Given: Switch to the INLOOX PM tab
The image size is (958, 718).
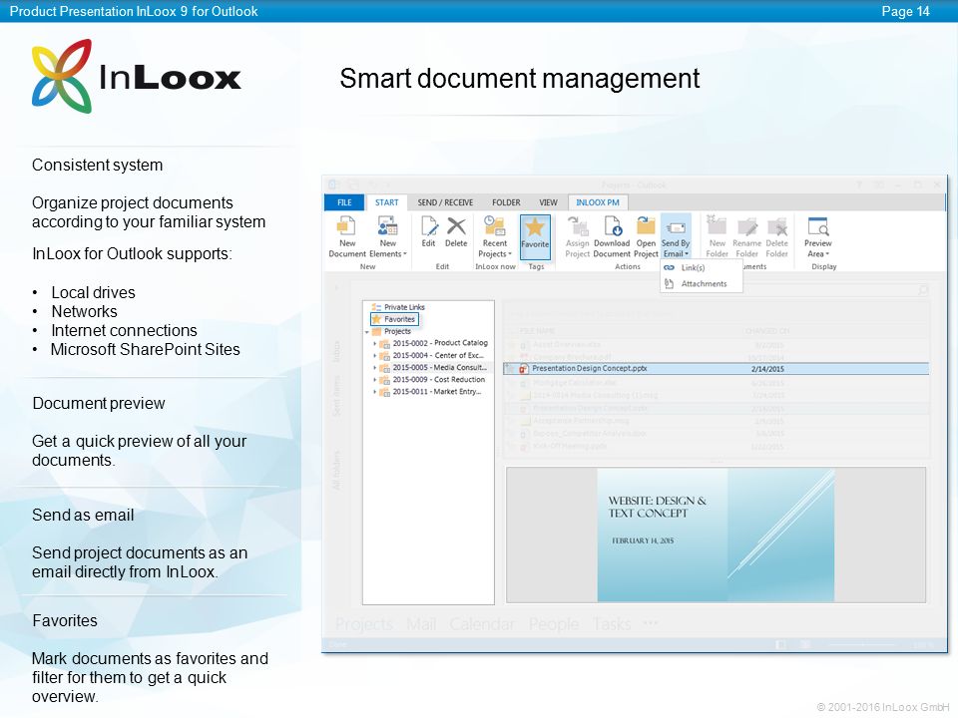Looking at the screenshot, I should (598, 202).
